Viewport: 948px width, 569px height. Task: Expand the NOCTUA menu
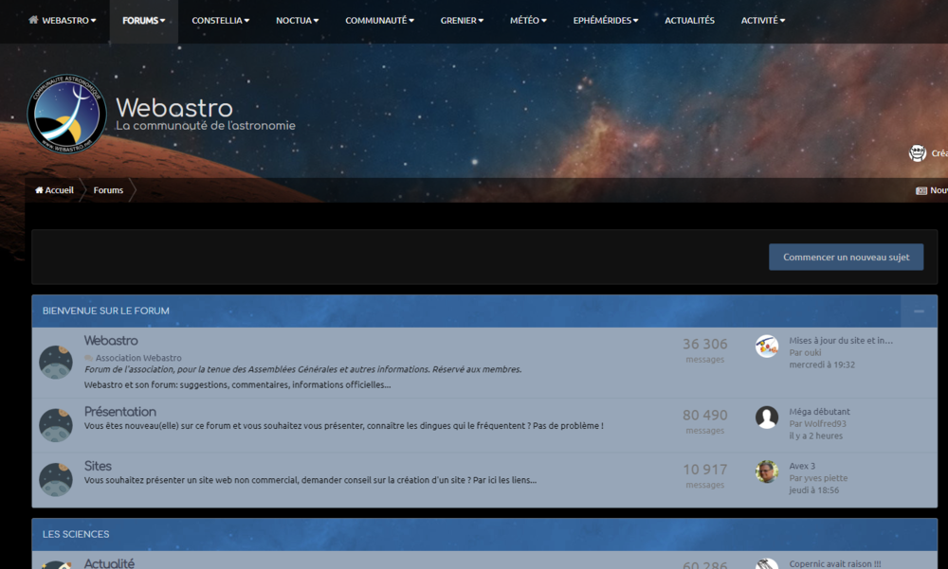point(297,21)
